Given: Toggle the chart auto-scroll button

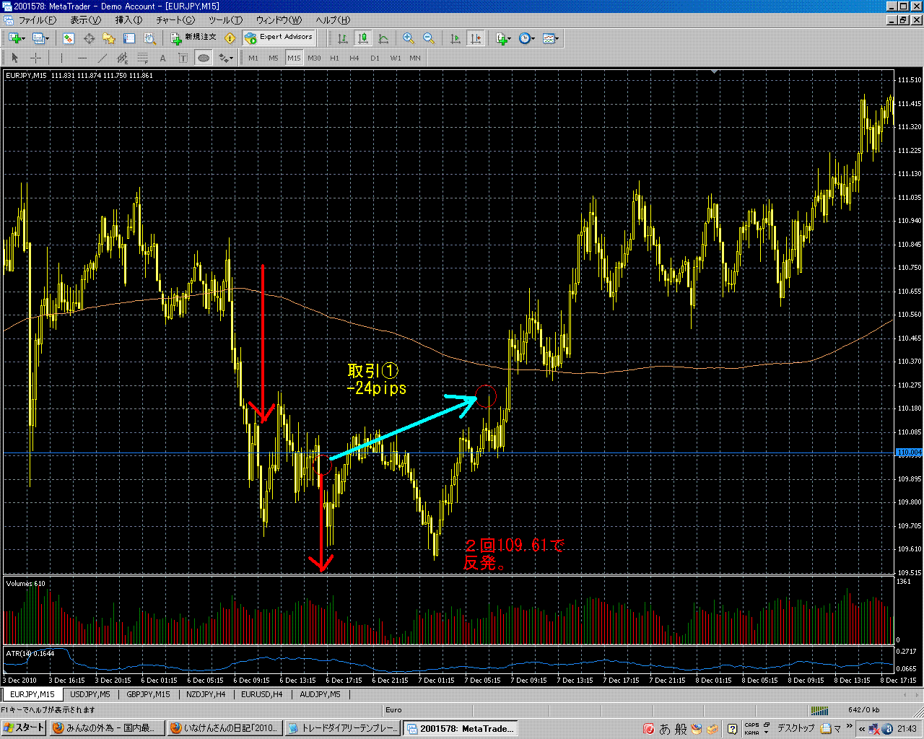Looking at the screenshot, I should 455,38.
